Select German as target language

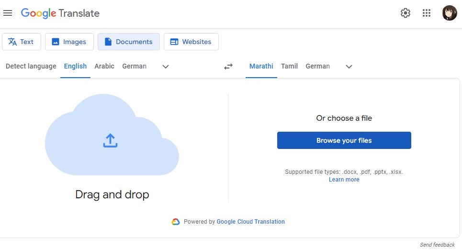(x=317, y=67)
